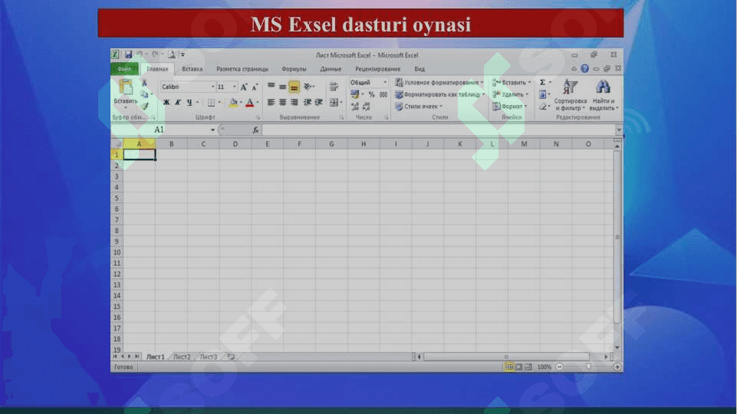Switch to the Разметка страницы tab
Screen dimensions: 737x414
(242, 69)
